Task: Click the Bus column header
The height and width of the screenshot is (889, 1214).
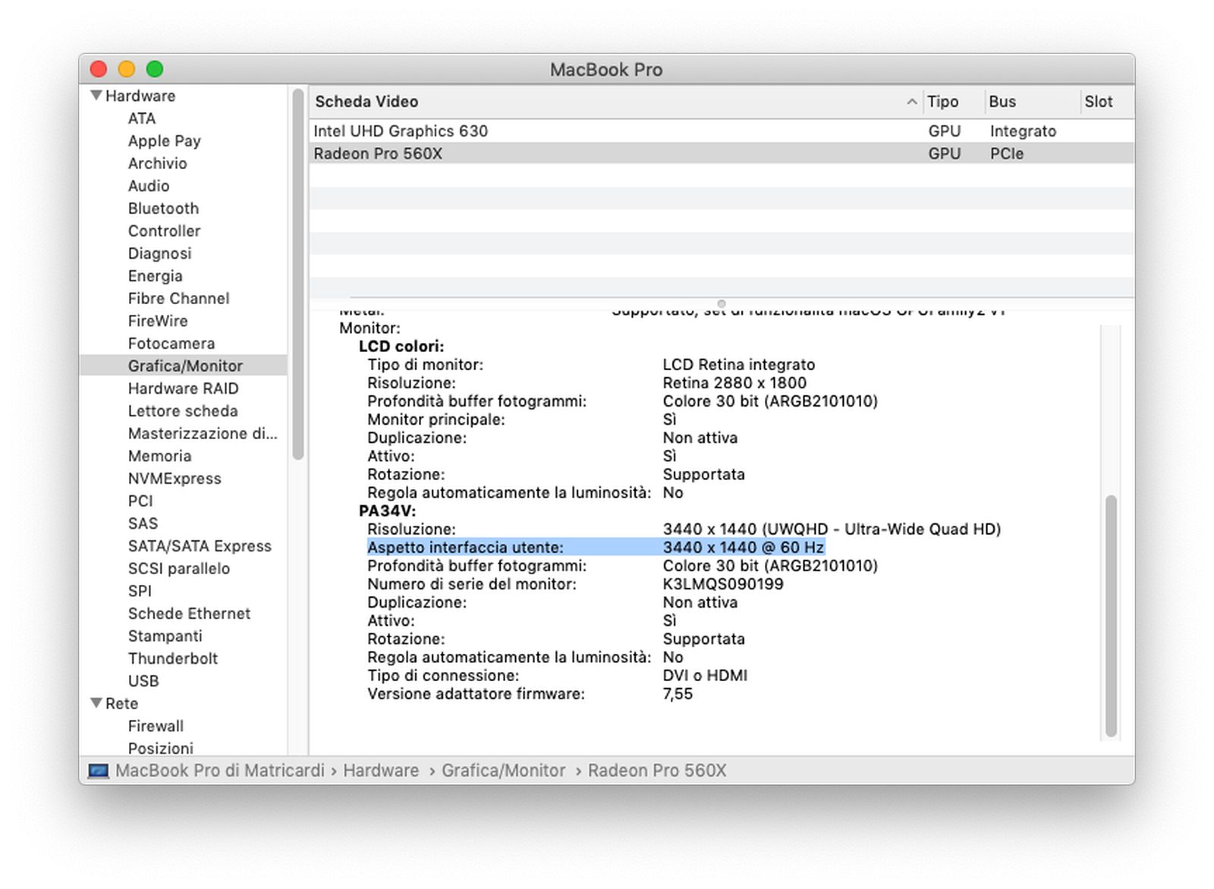Action: pyautogui.click(x=1002, y=102)
